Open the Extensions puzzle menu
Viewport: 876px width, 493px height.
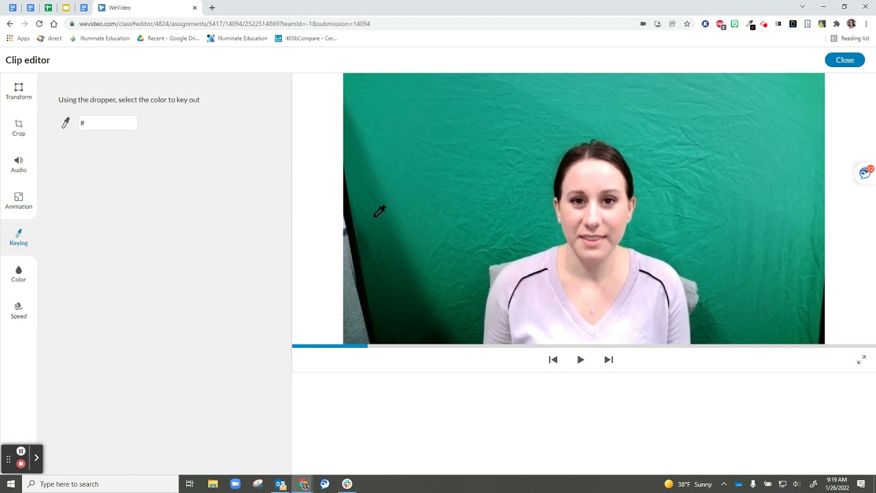(836, 24)
